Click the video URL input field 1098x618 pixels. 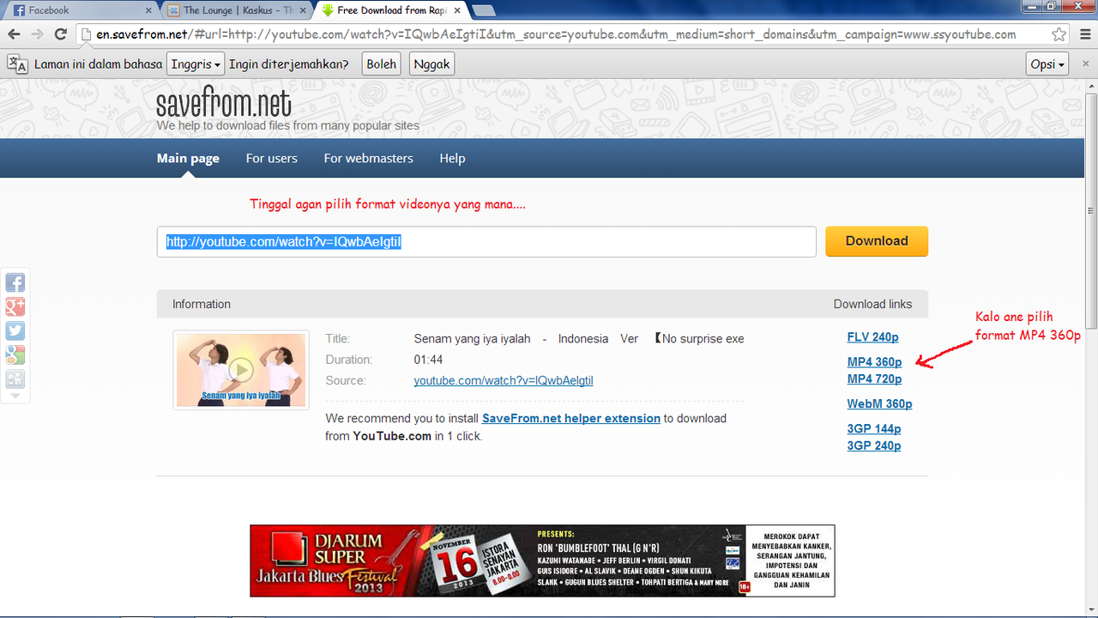pos(486,242)
